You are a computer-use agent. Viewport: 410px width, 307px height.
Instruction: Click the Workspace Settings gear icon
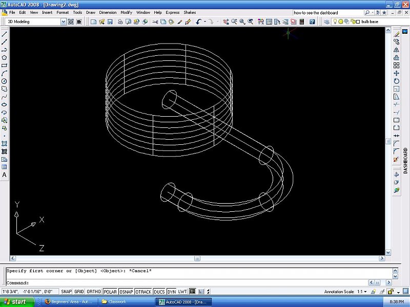(71, 21)
